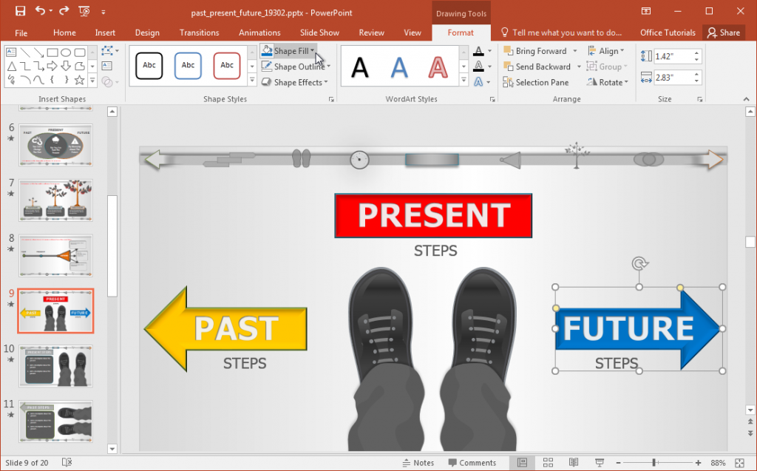Click Bring Forward in Arrange group
This screenshot has height=471, width=757.
pyautogui.click(x=540, y=50)
